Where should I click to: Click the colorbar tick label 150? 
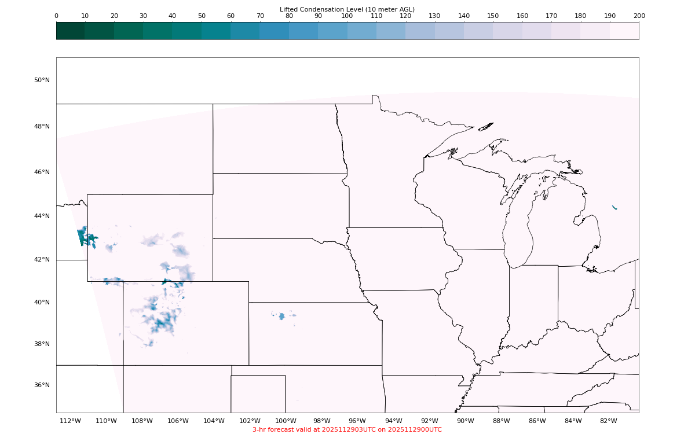[x=493, y=16]
